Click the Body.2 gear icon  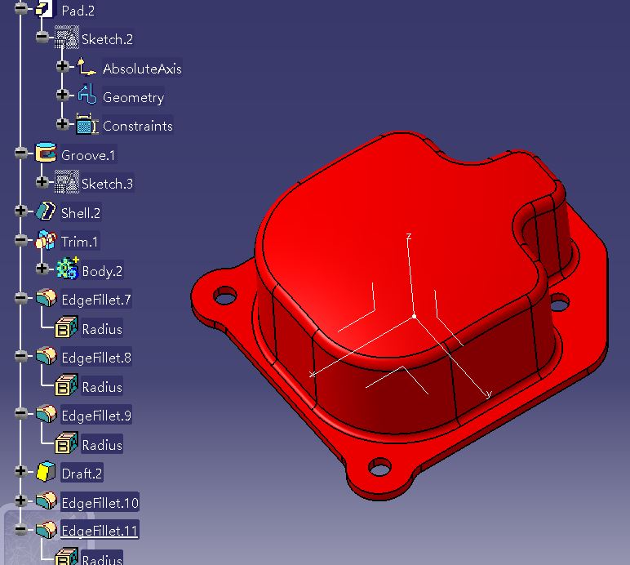[67, 268]
